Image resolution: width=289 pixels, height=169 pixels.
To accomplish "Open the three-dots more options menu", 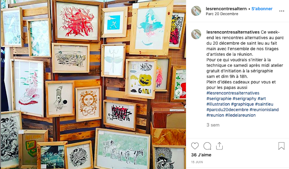I will pyautogui.click(x=282, y=11).
